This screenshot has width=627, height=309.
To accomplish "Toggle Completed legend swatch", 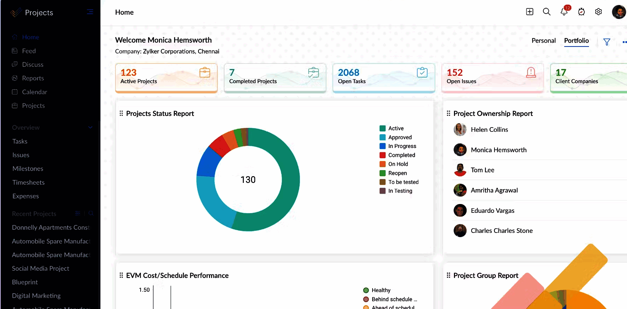I will click(382, 155).
